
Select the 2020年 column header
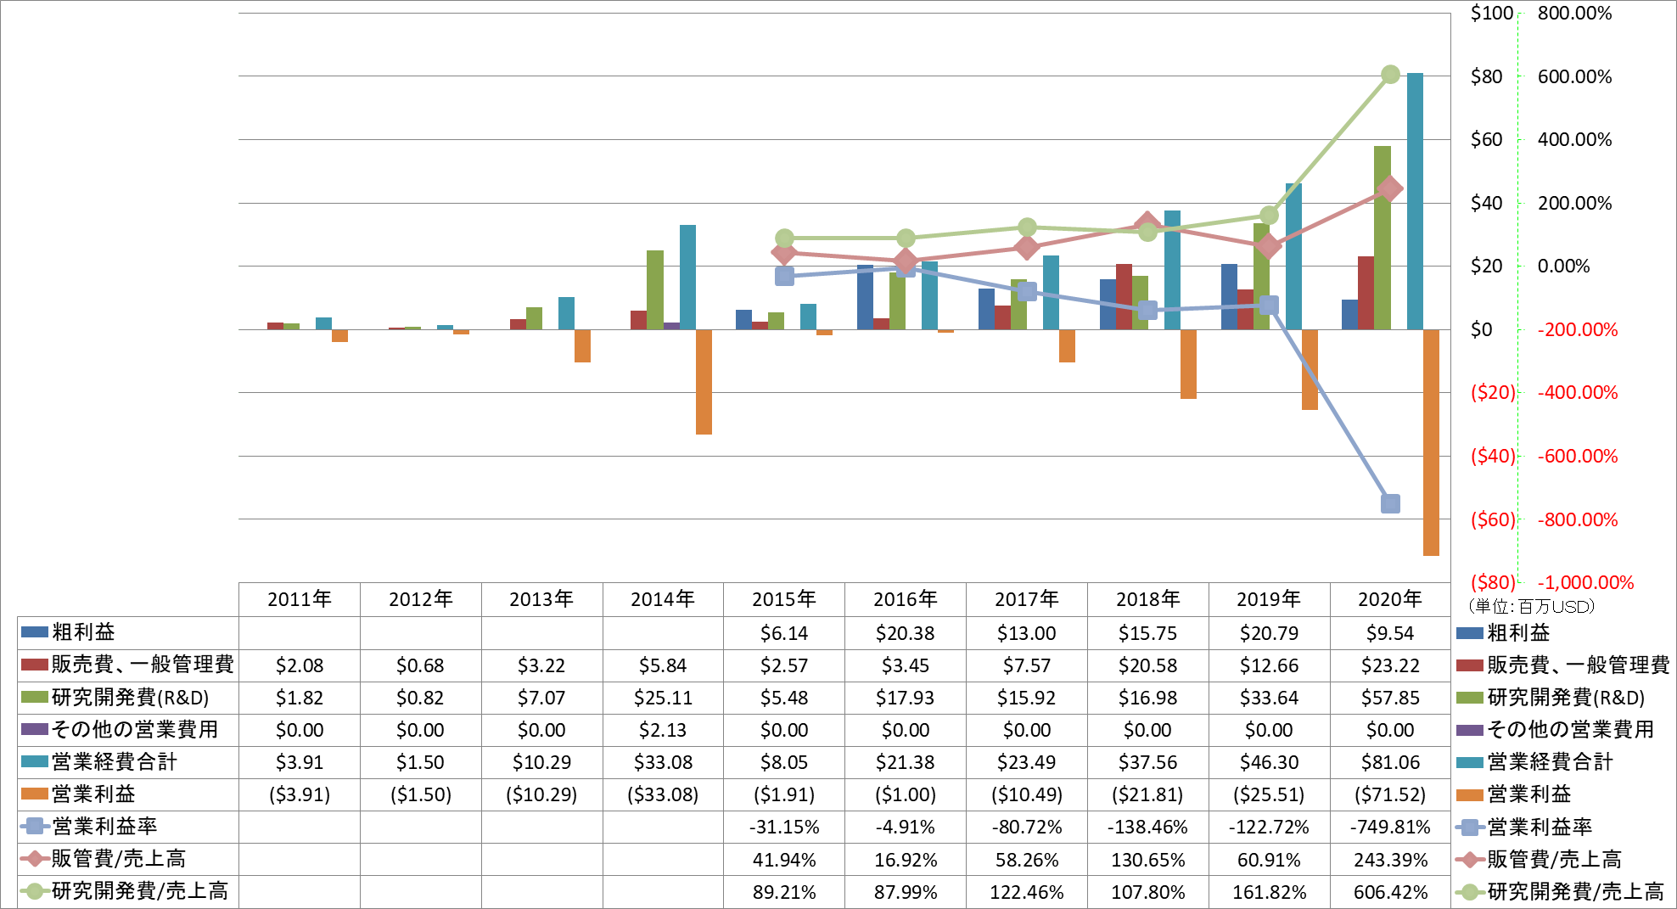tap(1390, 599)
